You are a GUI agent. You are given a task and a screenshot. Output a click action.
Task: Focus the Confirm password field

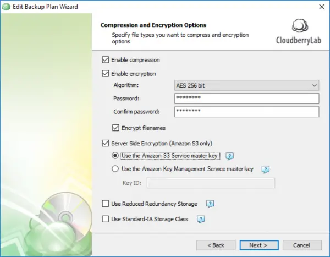246,112
